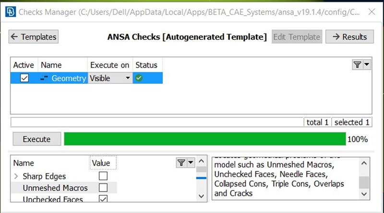Click the Execute button
The width and height of the screenshot is (384, 213).
[37, 139]
